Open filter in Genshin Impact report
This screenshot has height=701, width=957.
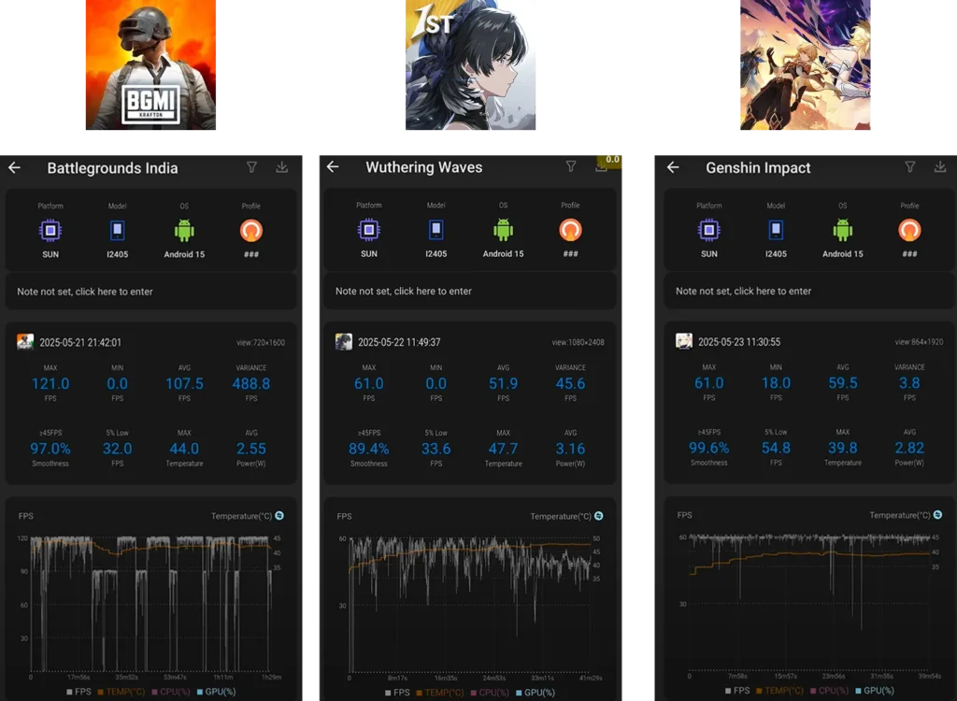(910, 166)
